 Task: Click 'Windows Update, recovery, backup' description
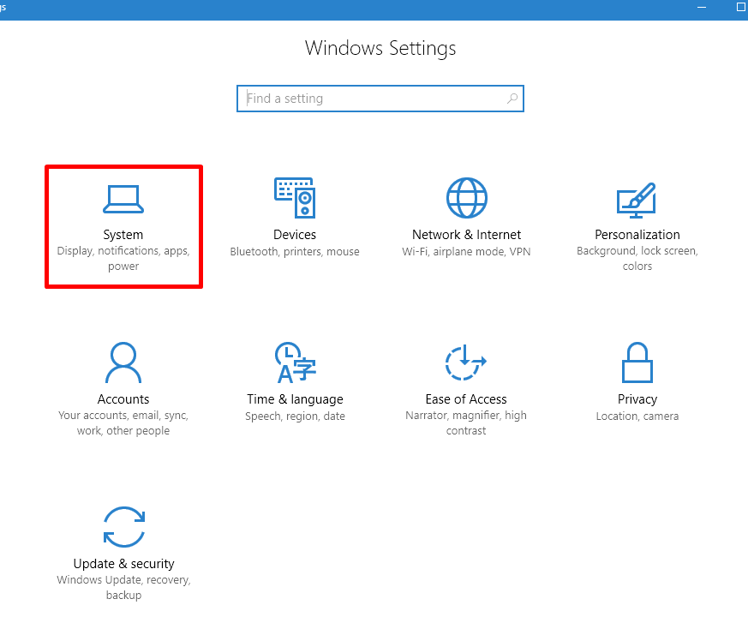(x=123, y=587)
